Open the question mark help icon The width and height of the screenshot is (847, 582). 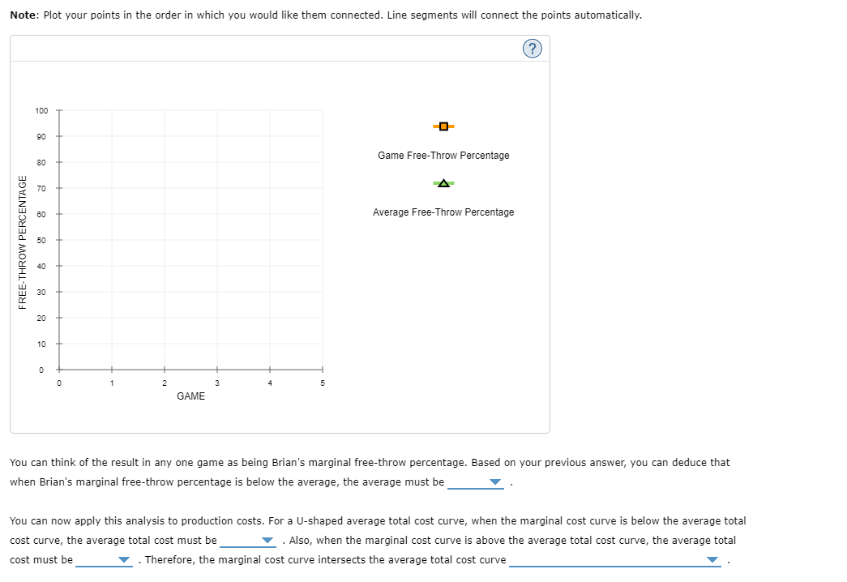point(533,49)
